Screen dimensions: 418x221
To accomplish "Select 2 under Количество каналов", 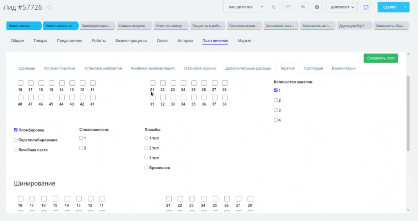I will pyautogui.click(x=276, y=100).
